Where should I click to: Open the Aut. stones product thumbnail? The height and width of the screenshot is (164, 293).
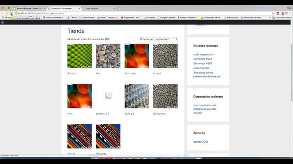108,56
